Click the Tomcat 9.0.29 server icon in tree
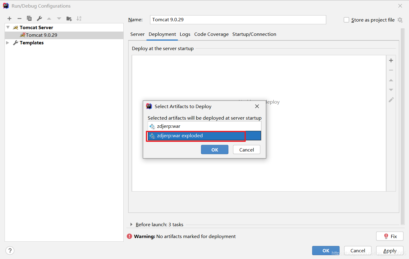The image size is (409, 259). 23,35
